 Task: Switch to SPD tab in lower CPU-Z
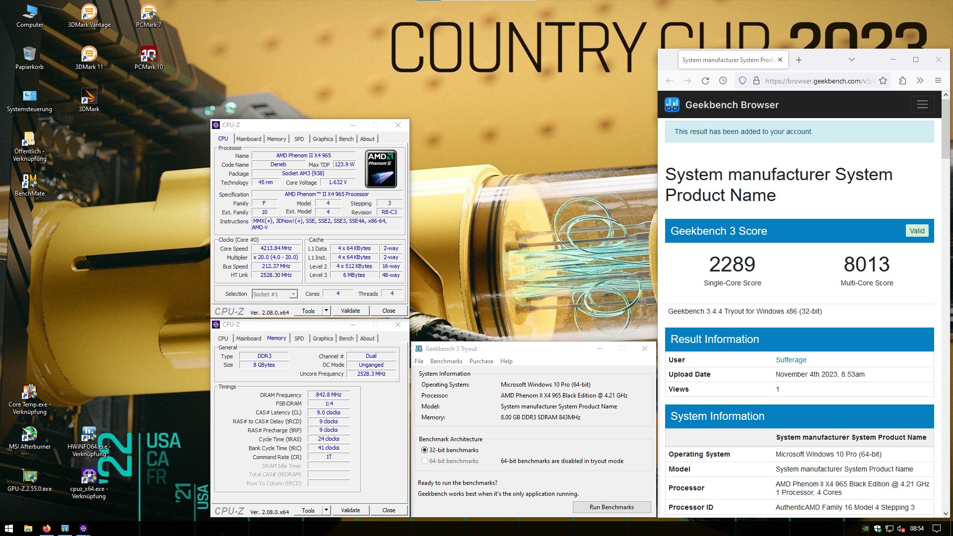pos(299,338)
